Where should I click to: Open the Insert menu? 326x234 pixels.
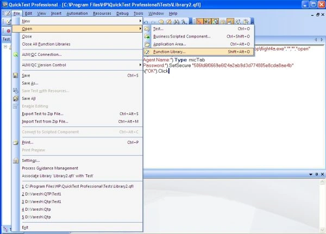click(x=56, y=14)
